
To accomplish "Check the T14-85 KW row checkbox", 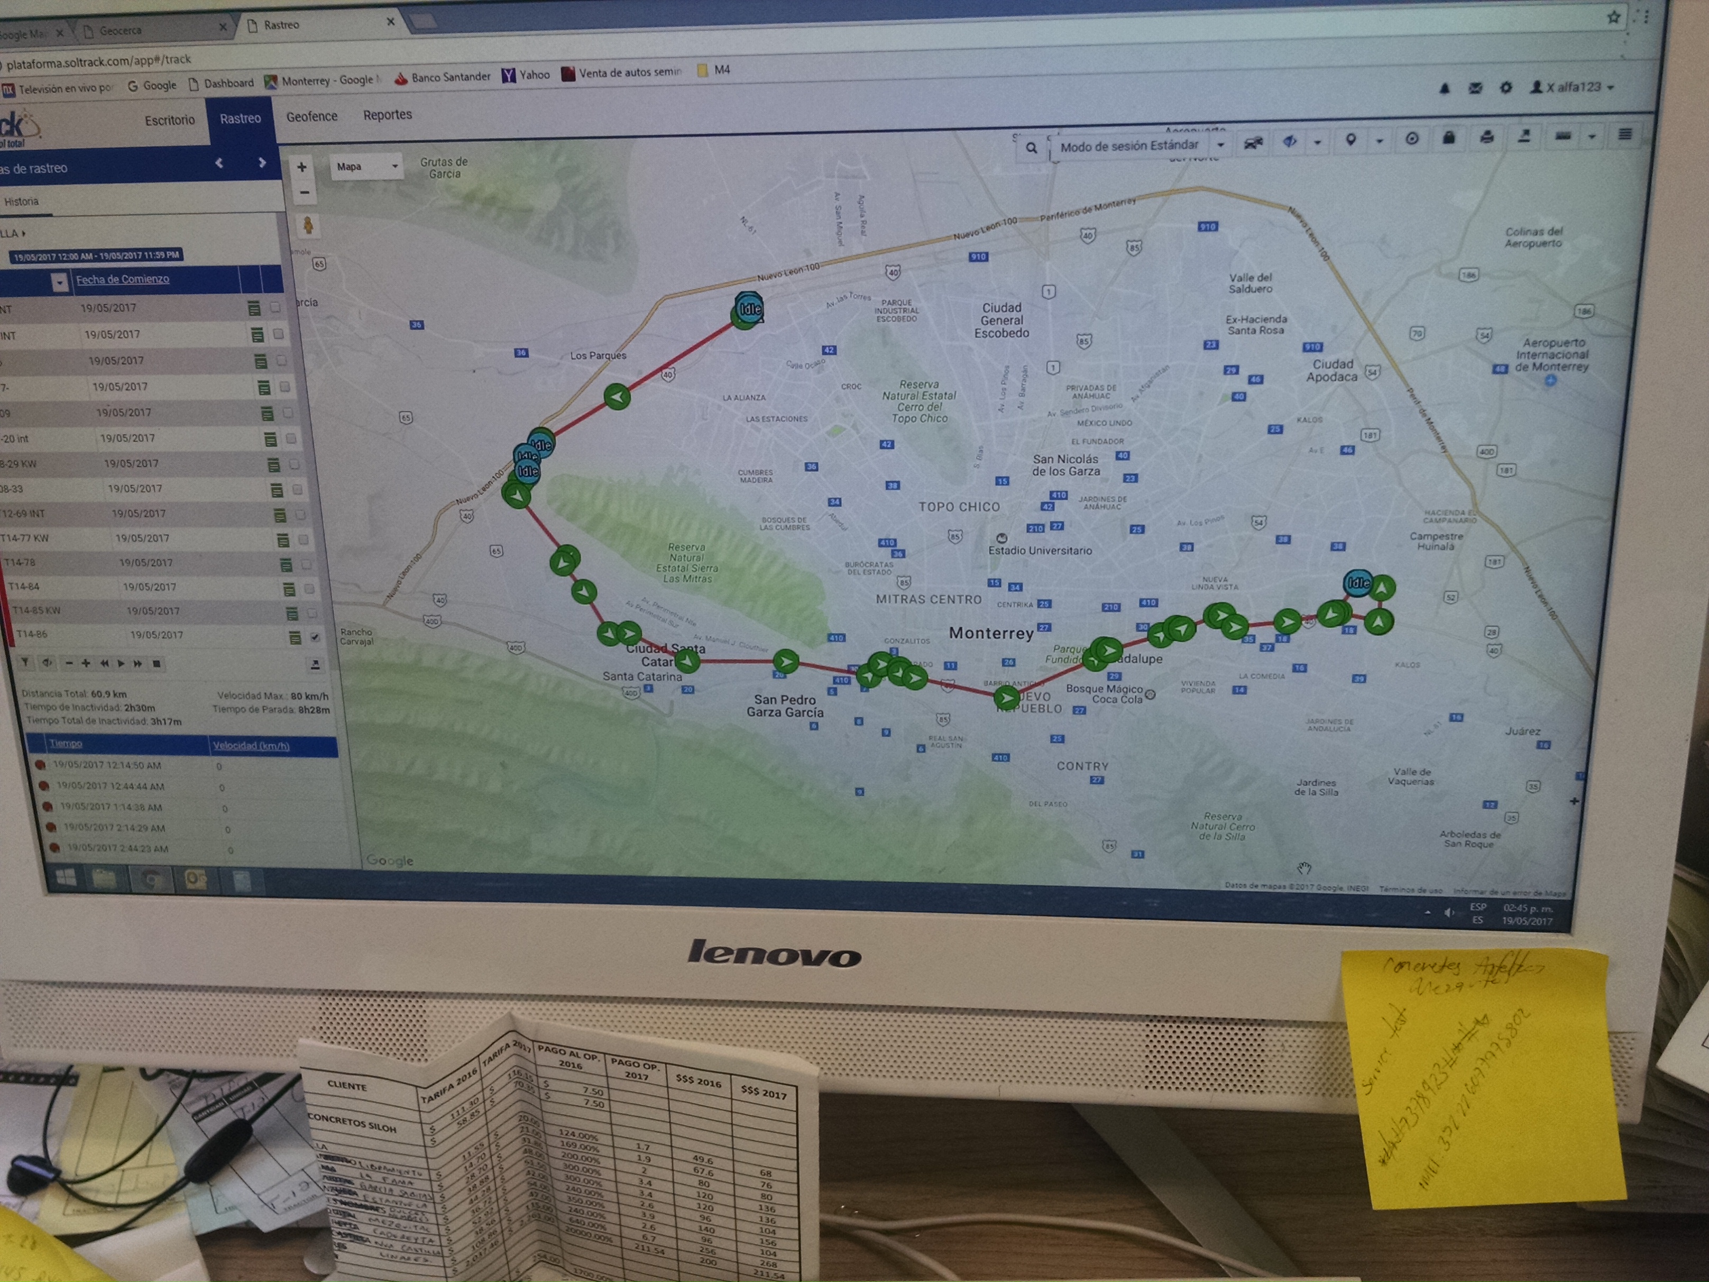I will pyautogui.click(x=312, y=613).
